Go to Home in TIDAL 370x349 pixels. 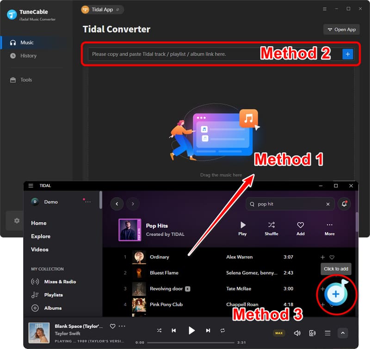39,223
